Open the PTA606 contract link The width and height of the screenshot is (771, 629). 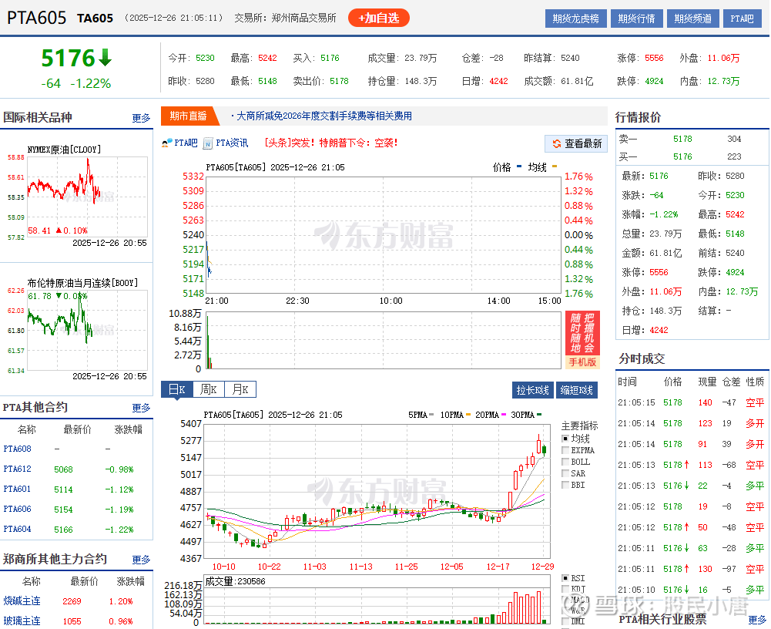pyautogui.click(x=17, y=509)
